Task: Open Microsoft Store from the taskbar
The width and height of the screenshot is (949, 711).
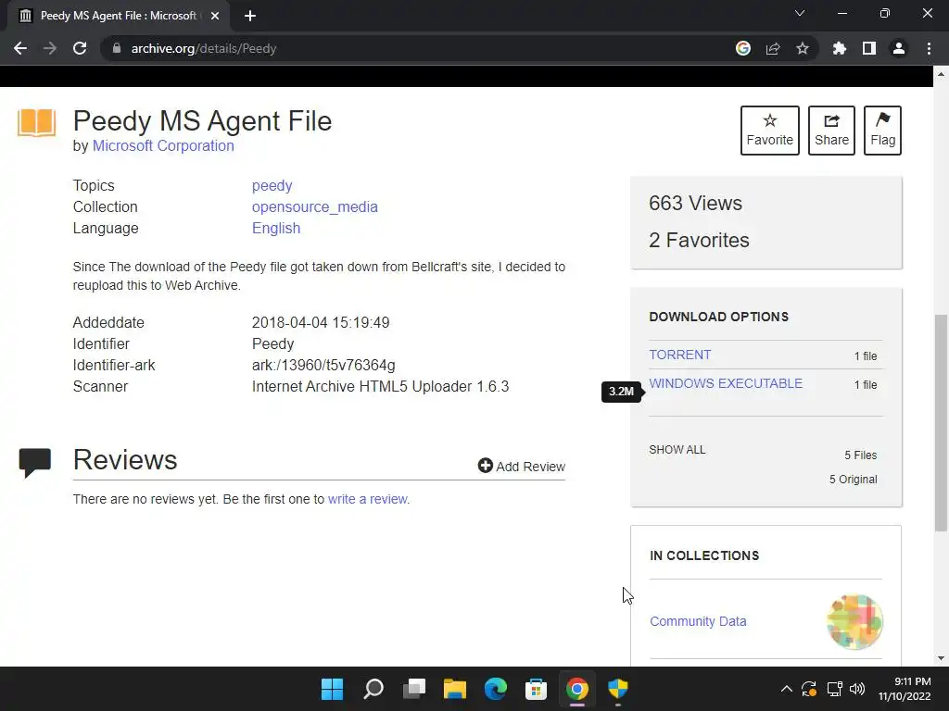Action: point(536,689)
